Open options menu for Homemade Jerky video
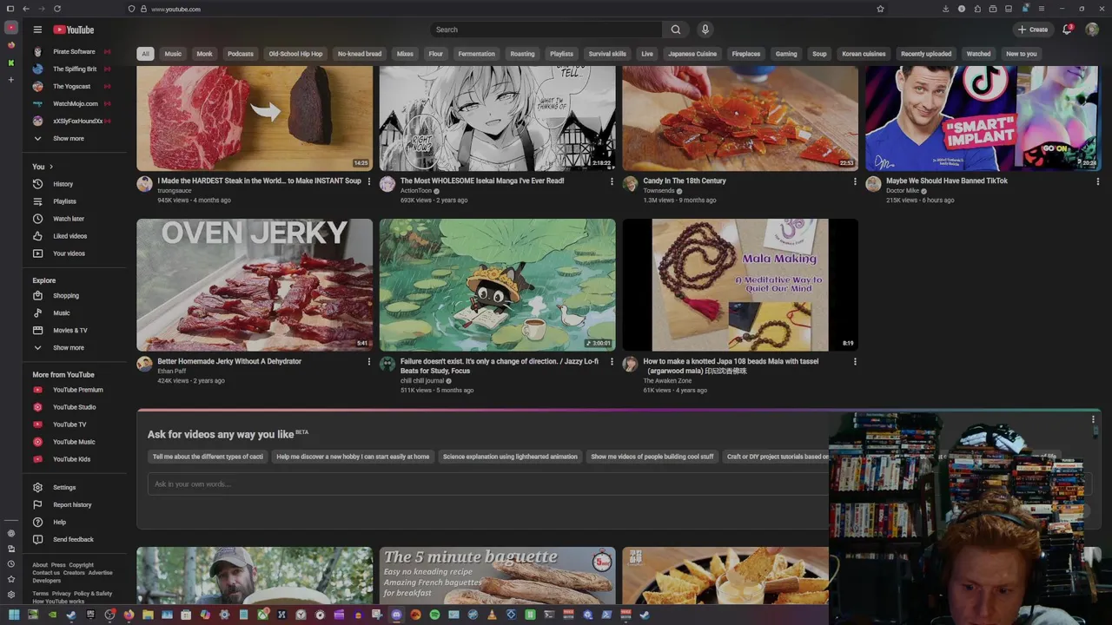This screenshot has height=625, width=1112. point(368,362)
